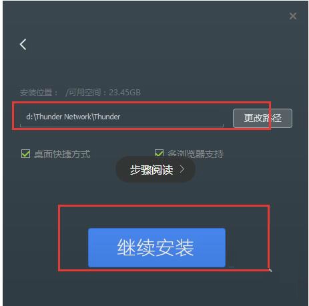Viewport: 309px width, 306px height.
Task: Toggle the 桌面快捷方式 checkbox
Action: pos(25,154)
